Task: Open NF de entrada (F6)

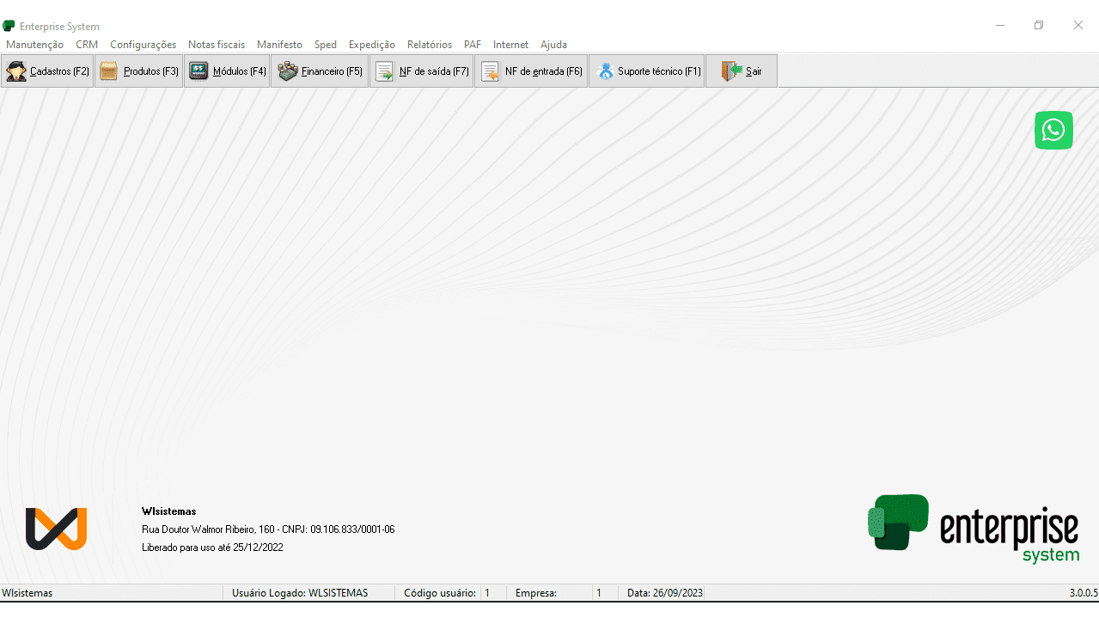Action: pyautogui.click(x=531, y=71)
